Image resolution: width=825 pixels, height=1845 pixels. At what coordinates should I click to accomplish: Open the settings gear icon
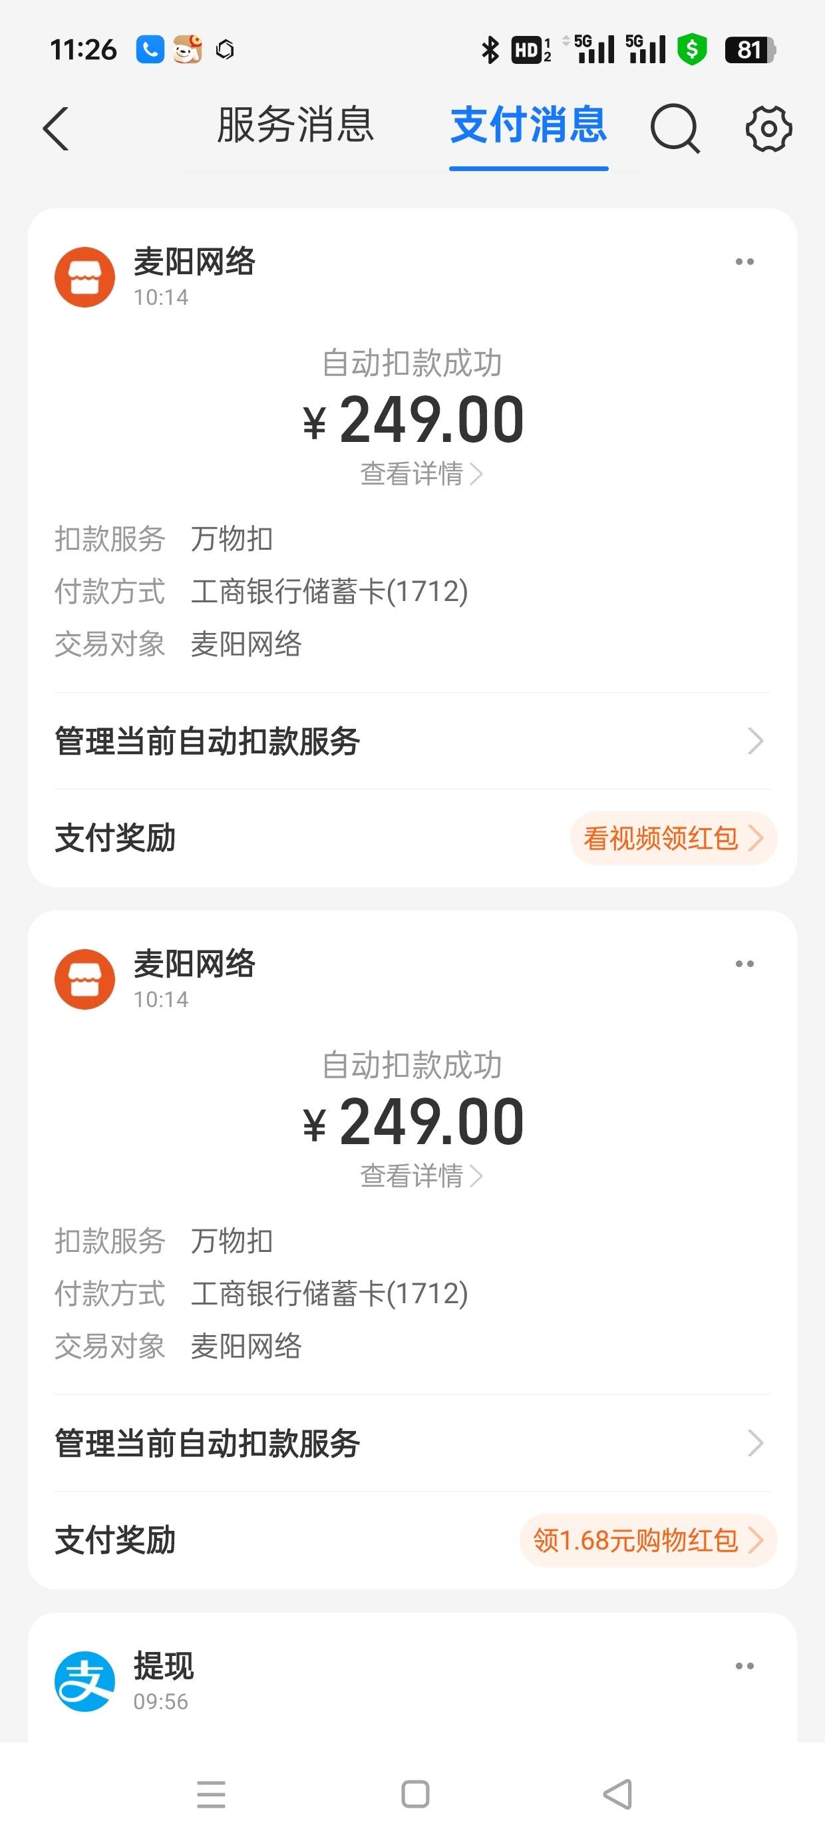(768, 129)
